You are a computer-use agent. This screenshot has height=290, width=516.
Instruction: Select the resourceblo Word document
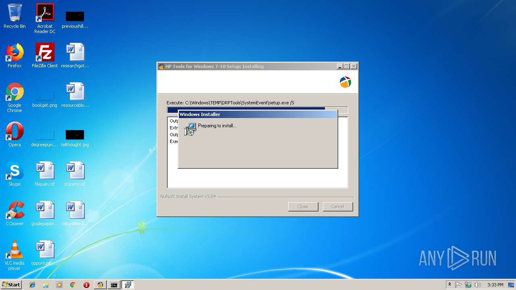click(75, 95)
